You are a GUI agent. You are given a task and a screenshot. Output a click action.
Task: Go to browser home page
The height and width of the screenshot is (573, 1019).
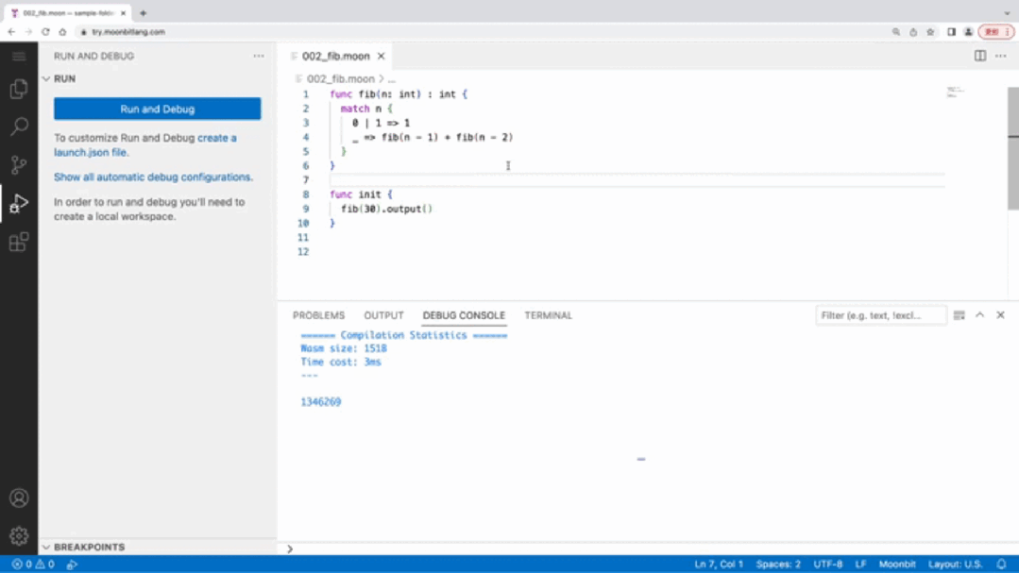62,32
